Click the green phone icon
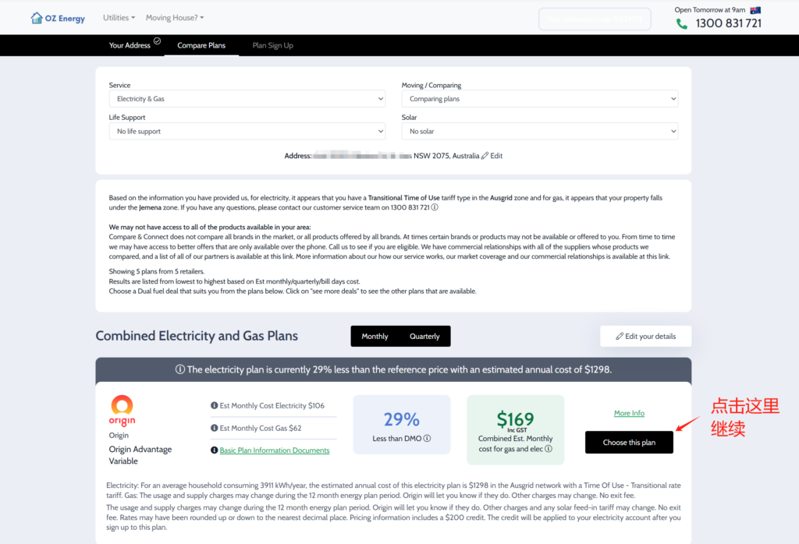Screen dimensions: 799x544 tap(682, 23)
